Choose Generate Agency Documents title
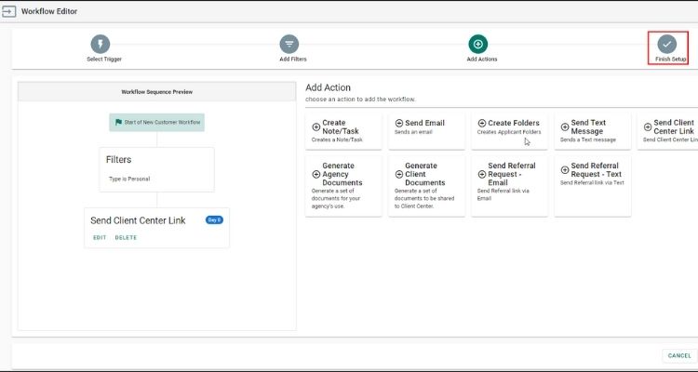This screenshot has width=698, height=372. click(342, 175)
